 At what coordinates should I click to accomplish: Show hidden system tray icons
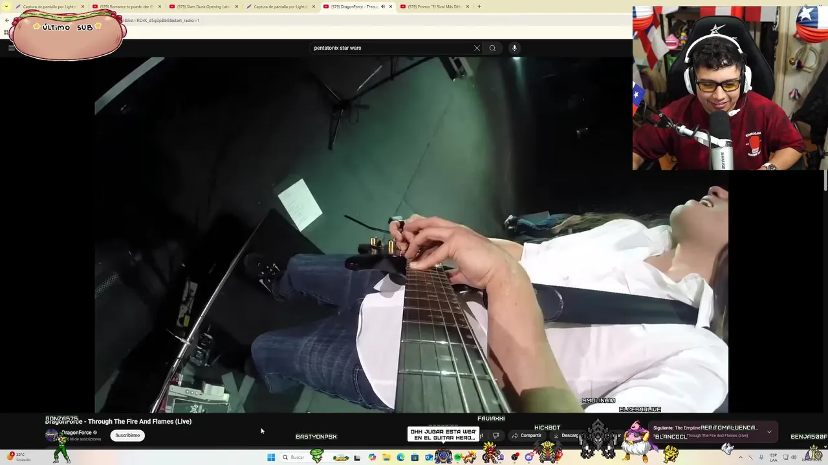pyautogui.click(x=741, y=457)
